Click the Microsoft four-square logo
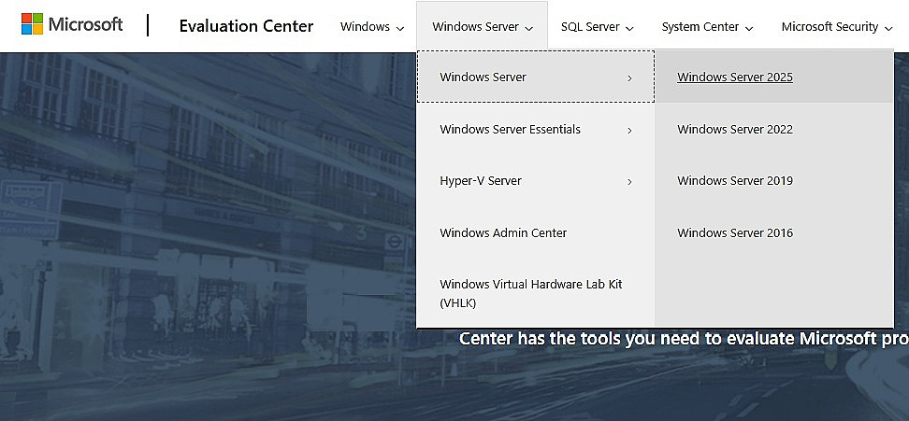The width and height of the screenshot is (909, 421). (x=32, y=24)
